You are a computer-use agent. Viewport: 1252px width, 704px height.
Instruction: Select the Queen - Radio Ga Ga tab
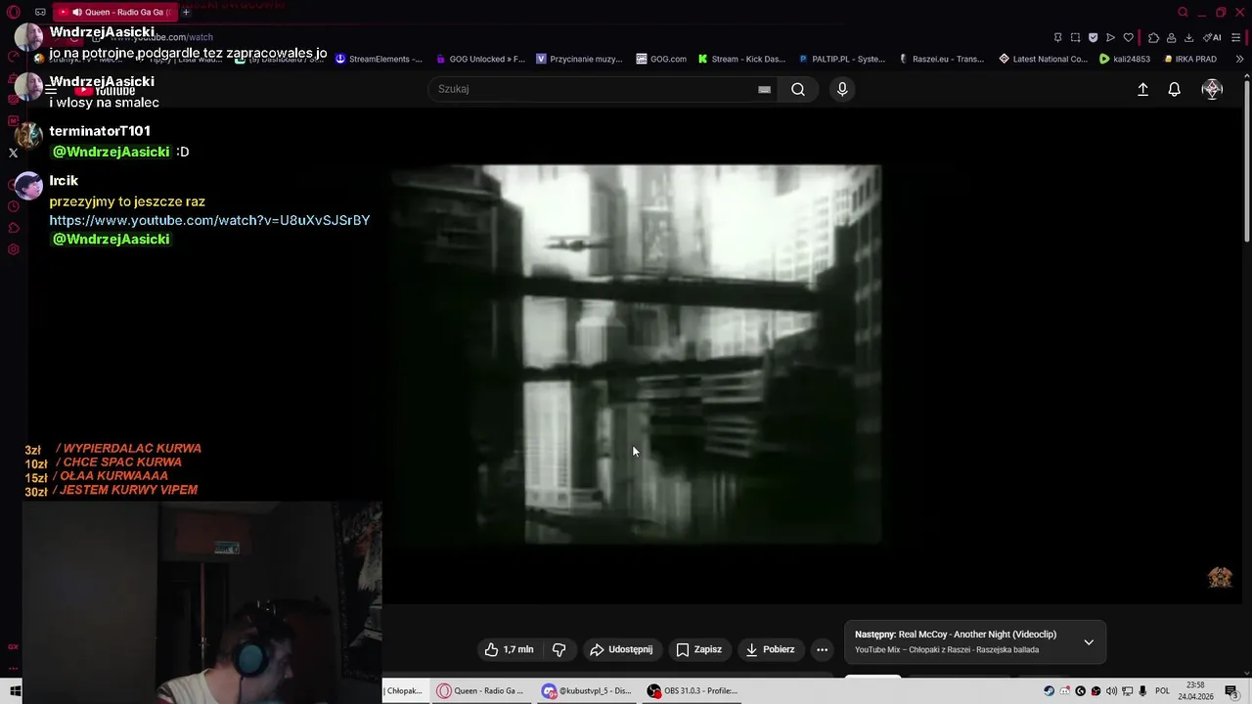pos(114,12)
